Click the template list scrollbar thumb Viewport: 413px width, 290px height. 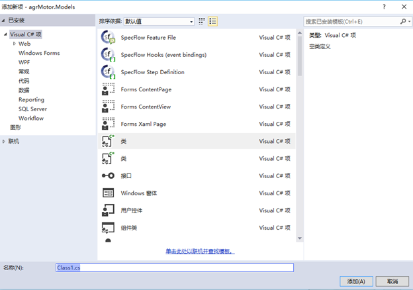[x=300, y=56]
